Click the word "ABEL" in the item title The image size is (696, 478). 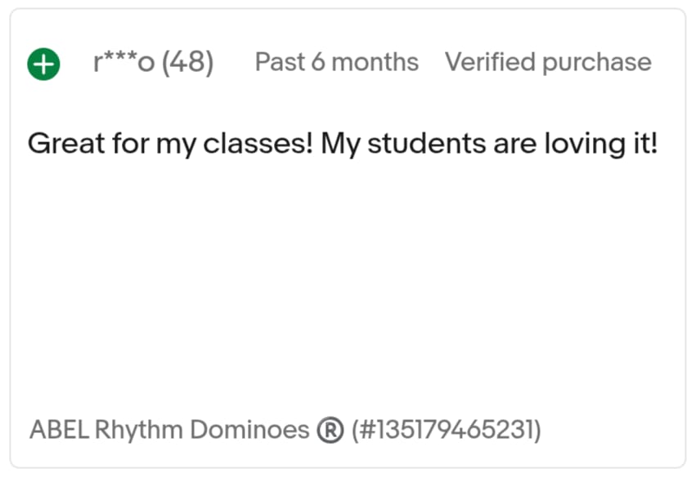pos(60,430)
